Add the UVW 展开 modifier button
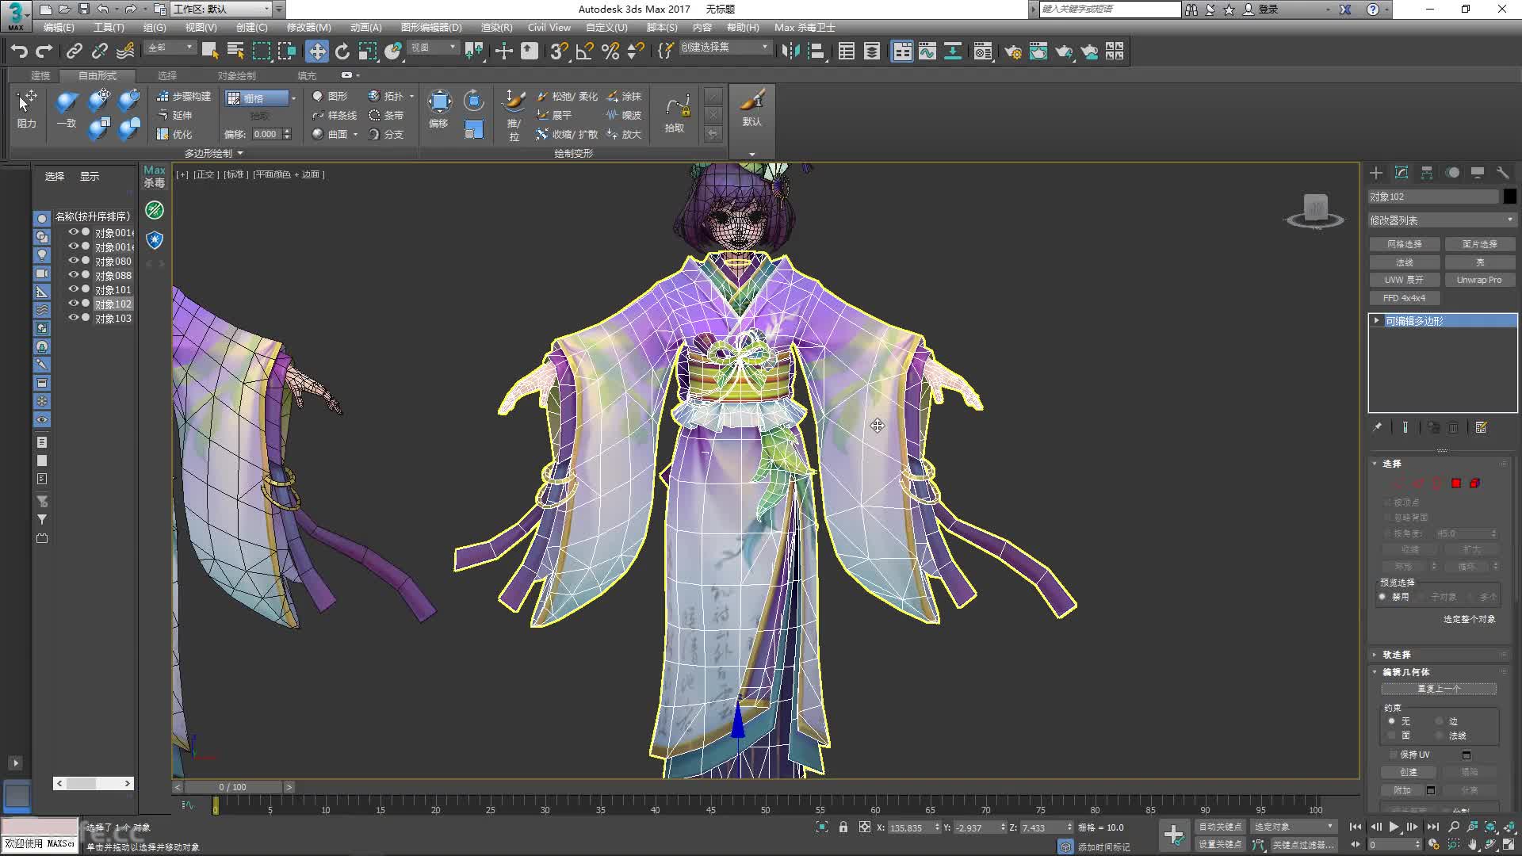The width and height of the screenshot is (1522, 856). [1405, 280]
